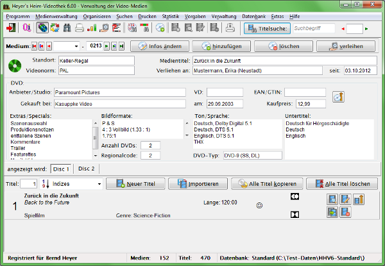
Task: Click the smiley rating icon
Action: [260, 206]
